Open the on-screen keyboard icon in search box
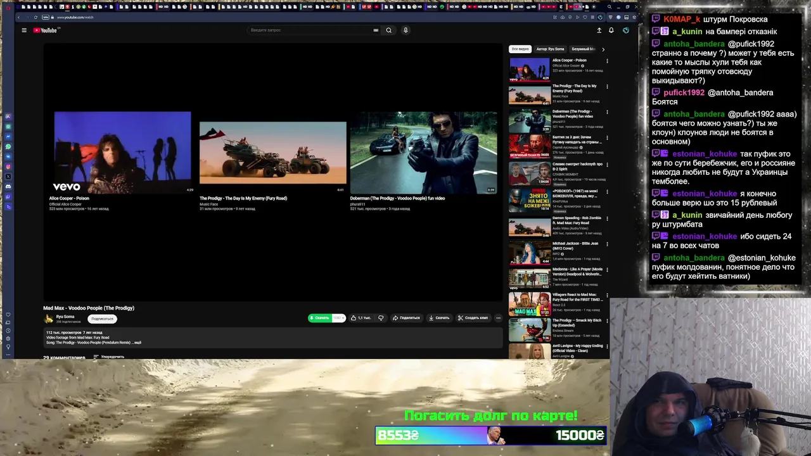 point(376,30)
